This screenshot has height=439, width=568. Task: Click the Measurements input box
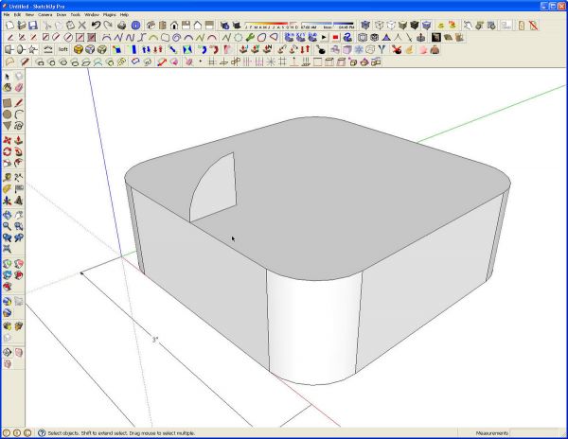tap(537, 432)
